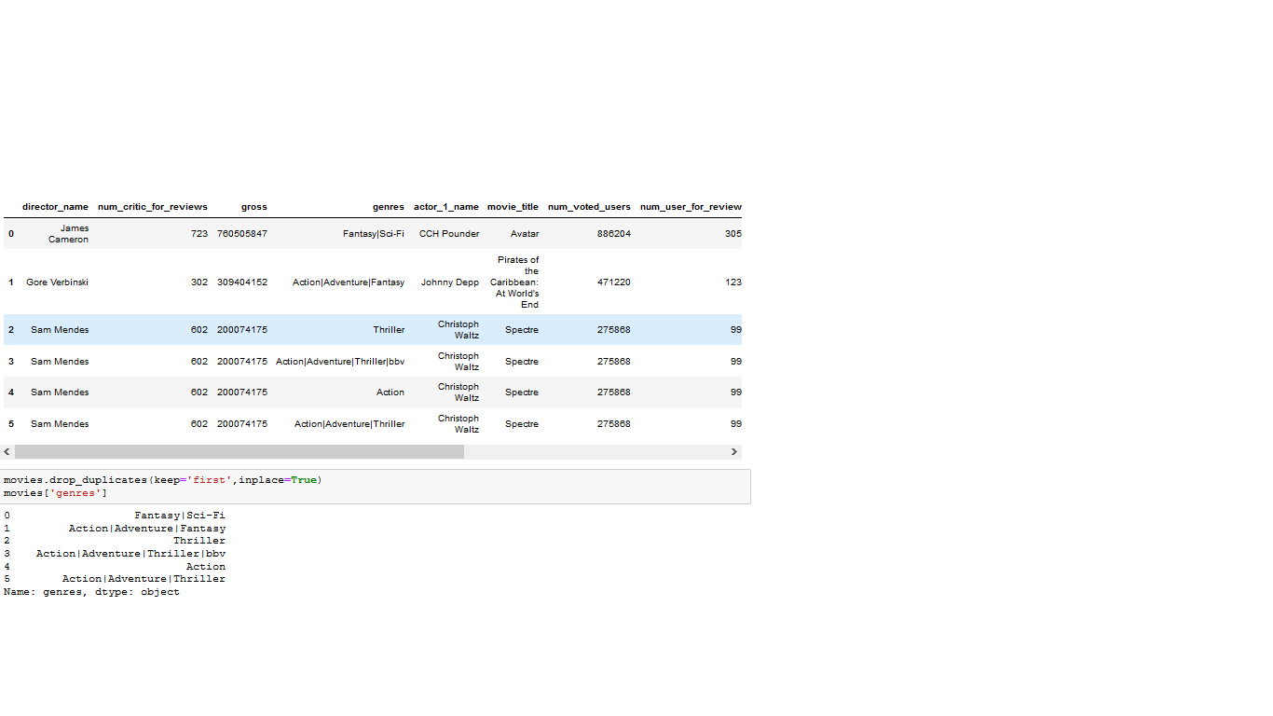This screenshot has height=716, width=1273.
Task: Click the table's scroll right arrow
Action: click(x=734, y=452)
